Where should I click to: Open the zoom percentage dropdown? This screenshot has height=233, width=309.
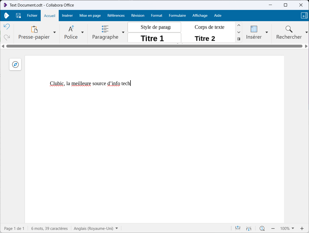[287, 228]
